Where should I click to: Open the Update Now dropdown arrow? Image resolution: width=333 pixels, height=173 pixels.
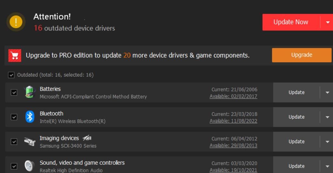pyautogui.click(x=328, y=22)
